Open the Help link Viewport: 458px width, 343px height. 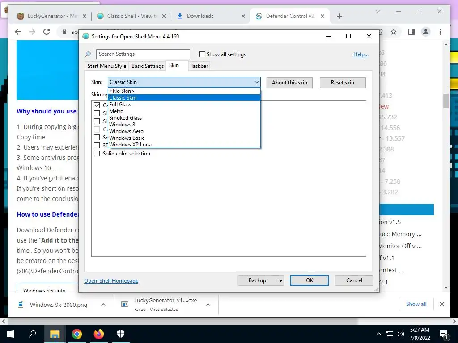tap(361, 54)
